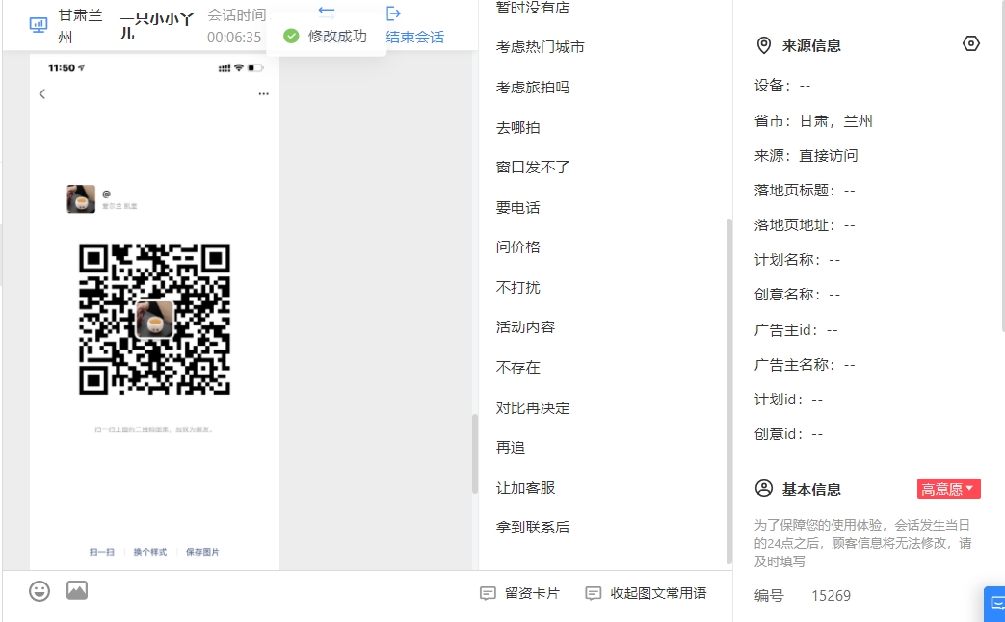Open the emoji picker smiley icon
The image size is (1005, 622).
click(x=40, y=590)
